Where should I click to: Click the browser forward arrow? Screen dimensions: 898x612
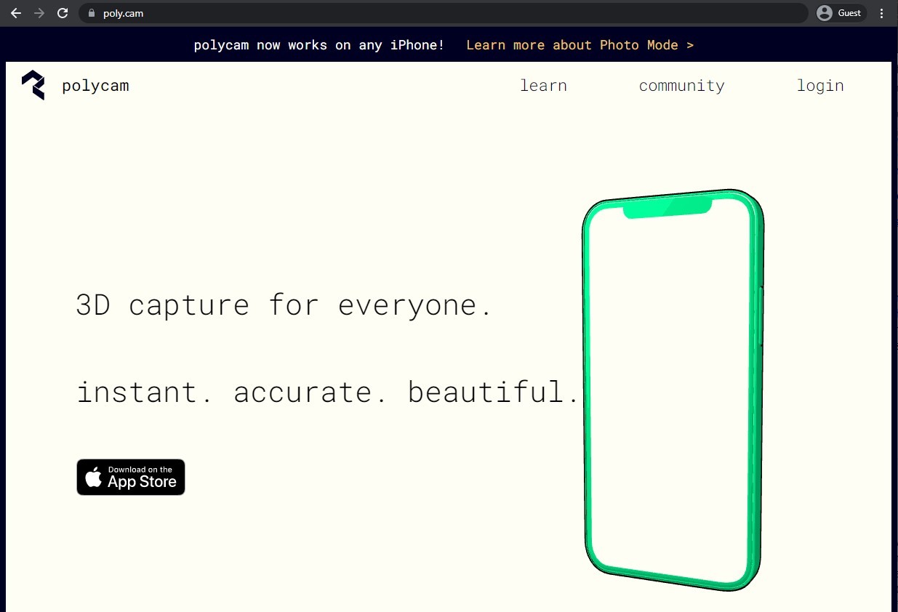[39, 13]
